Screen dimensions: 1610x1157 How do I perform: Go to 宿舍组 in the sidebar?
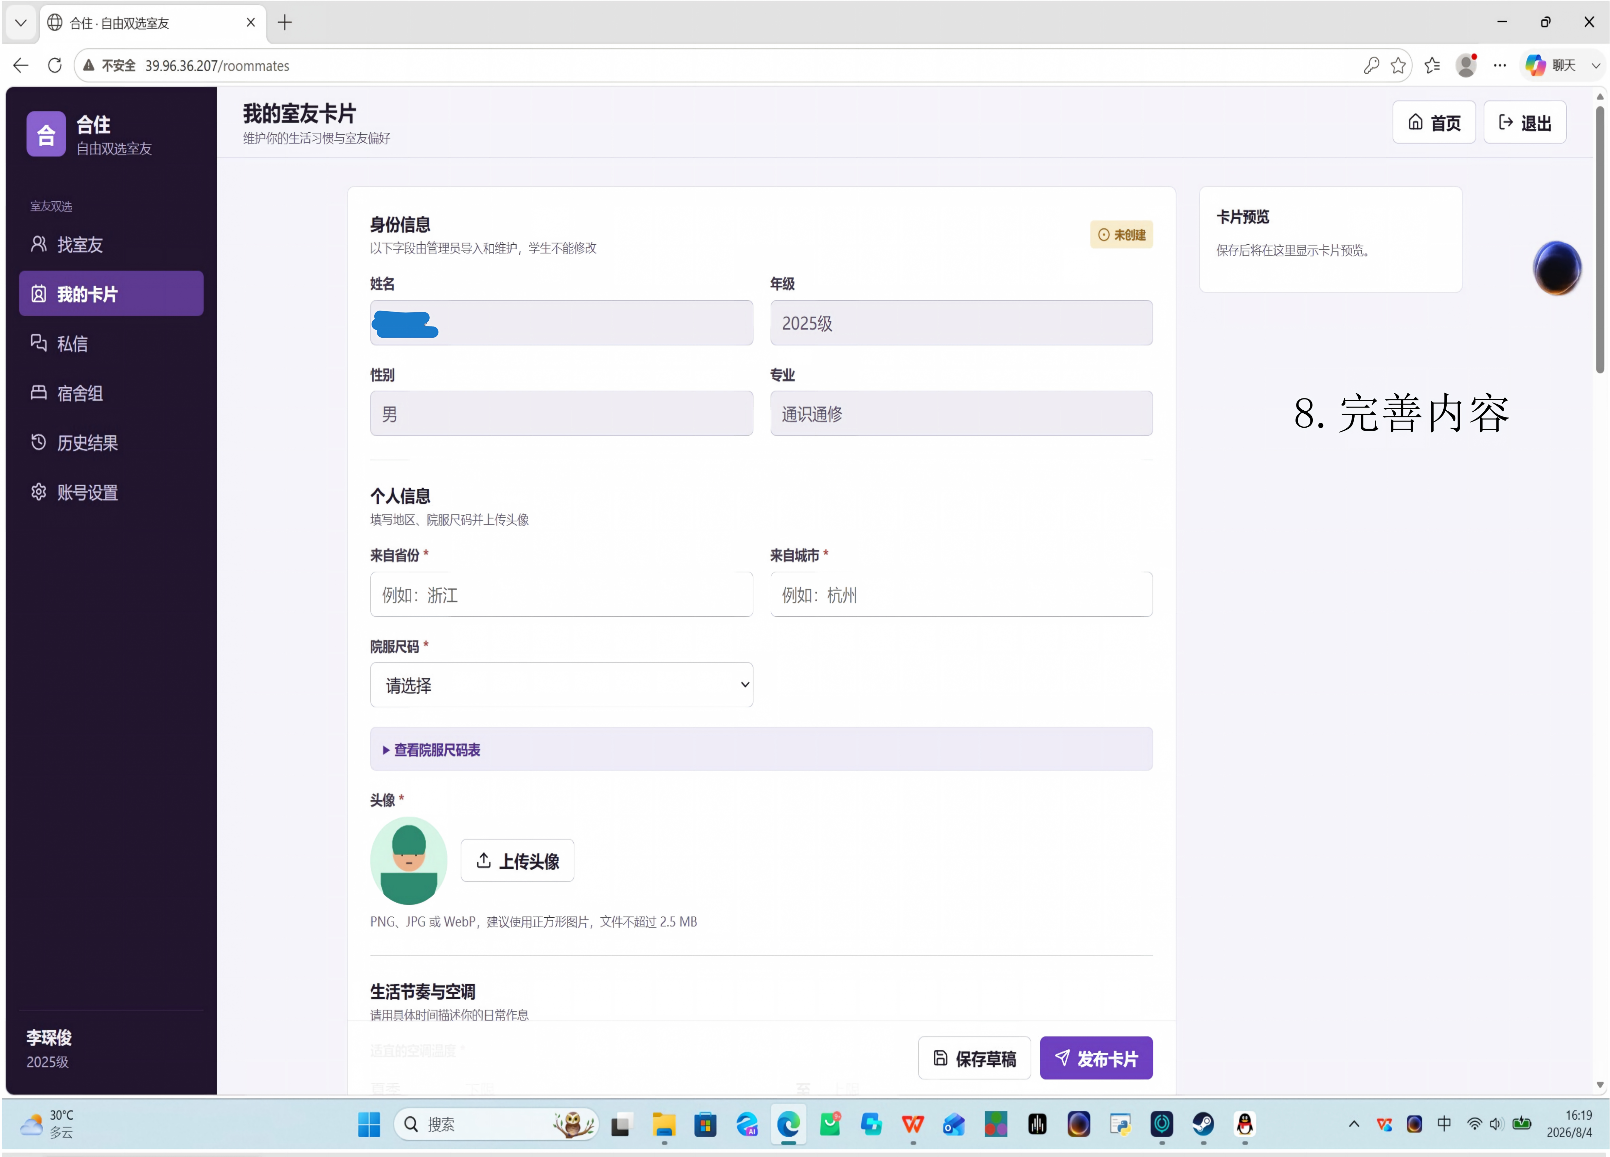coord(111,393)
